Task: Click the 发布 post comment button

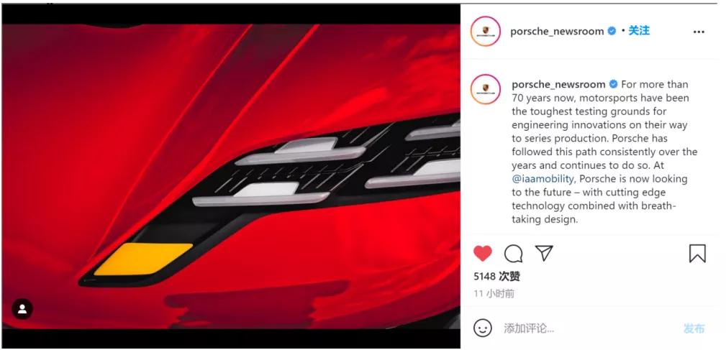Action: pyautogui.click(x=694, y=328)
